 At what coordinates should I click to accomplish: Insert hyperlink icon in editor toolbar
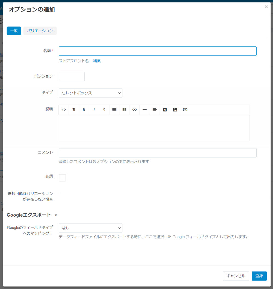pos(135,110)
